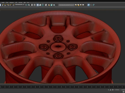Select the wheel's center hub cap
The width and height of the screenshot is (125, 93).
pos(58,47)
